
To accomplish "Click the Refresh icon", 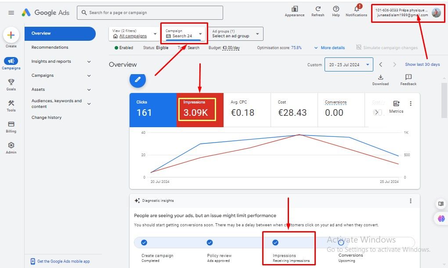I will click(318, 11).
